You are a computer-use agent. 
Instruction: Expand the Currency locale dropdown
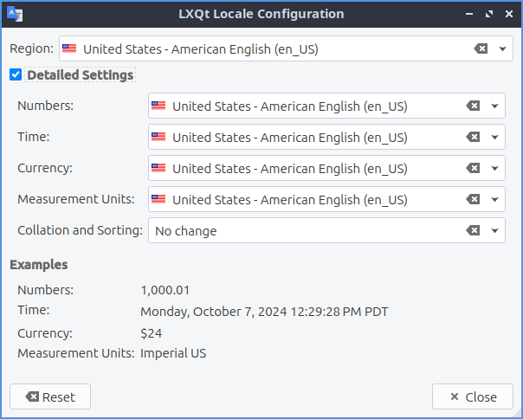[x=495, y=169]
